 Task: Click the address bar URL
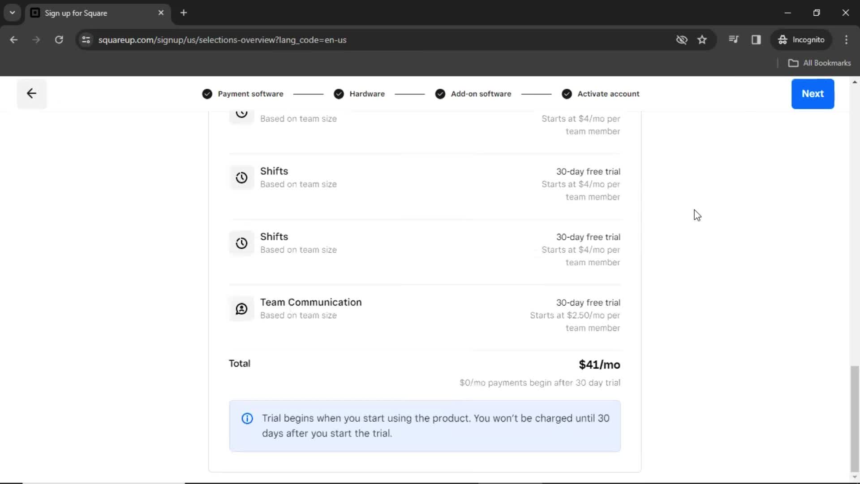click(x=222, y=40)
